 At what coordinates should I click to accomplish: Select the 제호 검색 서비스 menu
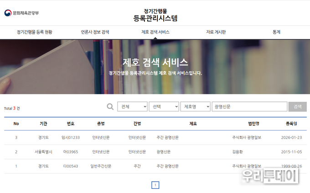click(155, 32)
